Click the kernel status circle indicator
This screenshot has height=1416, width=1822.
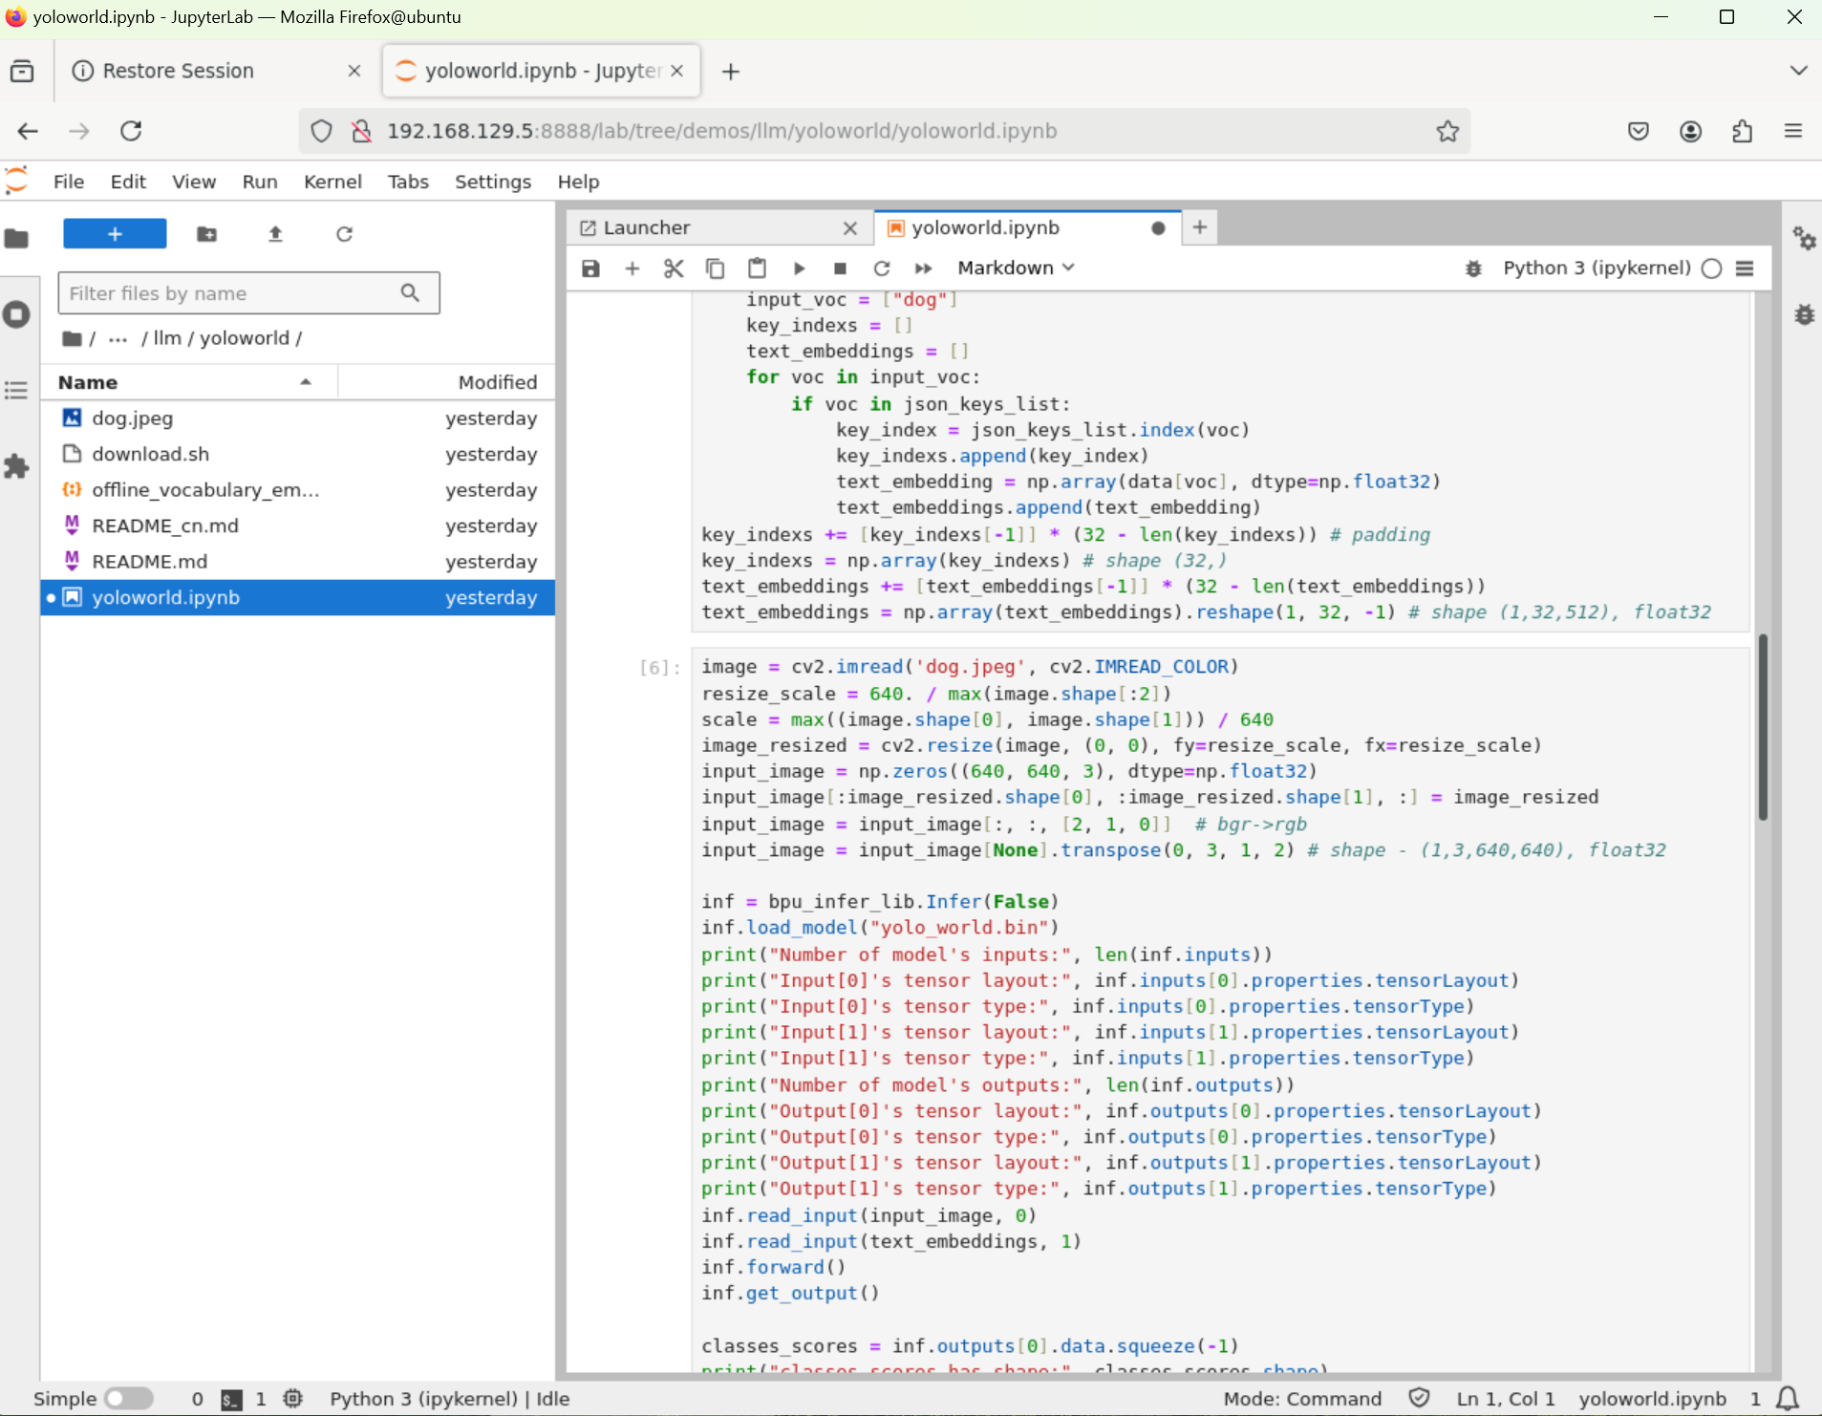(x=1712, y=268)
